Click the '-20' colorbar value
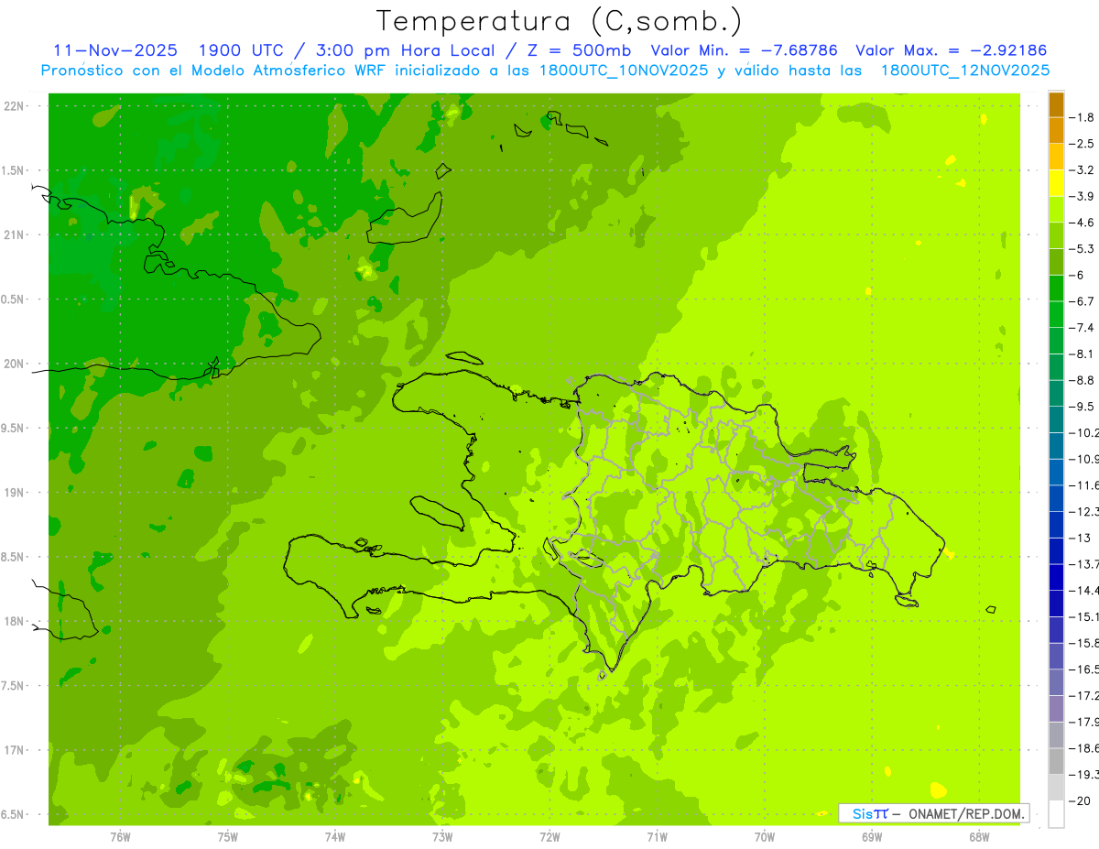Image resolution: width=1099 pixels, height=849 pixels. click(x=1079, y=800)
